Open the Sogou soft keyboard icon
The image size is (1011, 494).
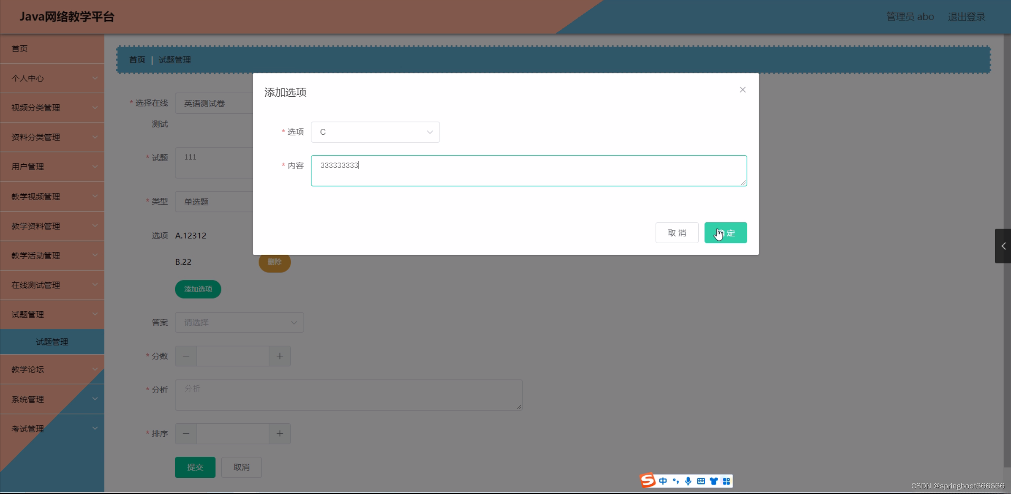pyautogui.click(x=701, y=481)
